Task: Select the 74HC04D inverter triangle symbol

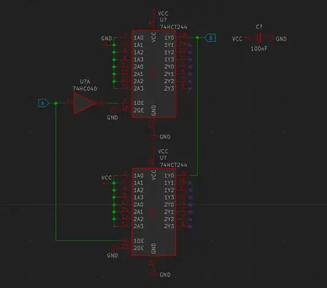Action: coord(84,103)
